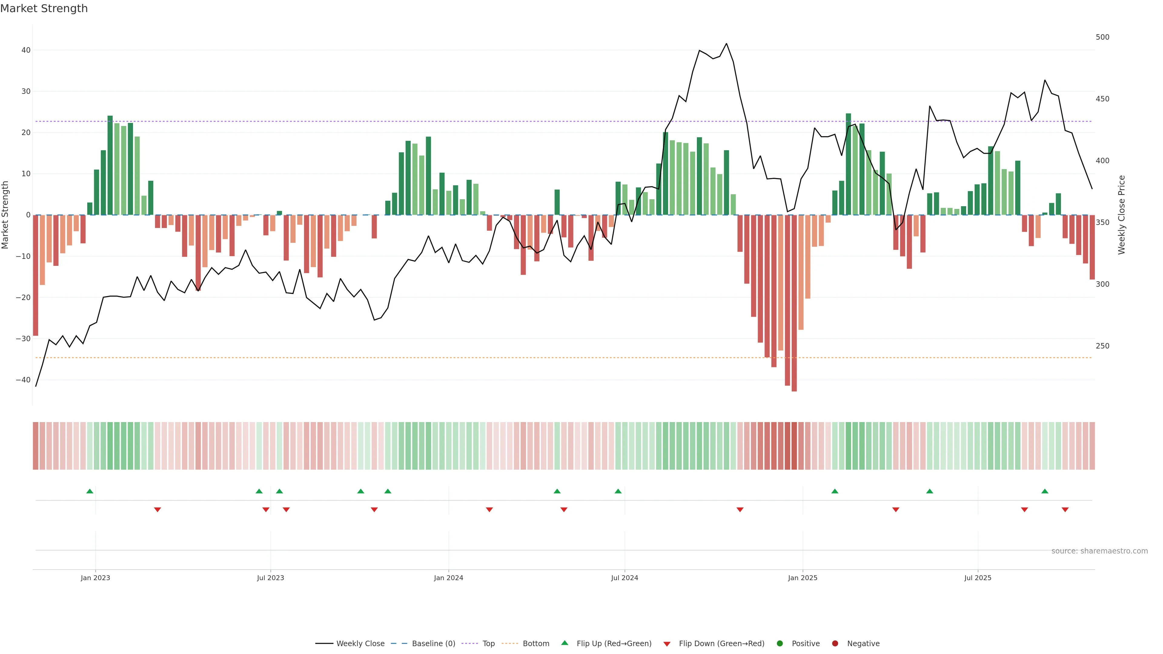
Task: Click the Market Strength y-axis title
Action: pyautogui.click(x=5, y=215)
